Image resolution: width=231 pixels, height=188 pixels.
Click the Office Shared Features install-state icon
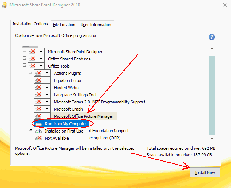pos(32,59)
